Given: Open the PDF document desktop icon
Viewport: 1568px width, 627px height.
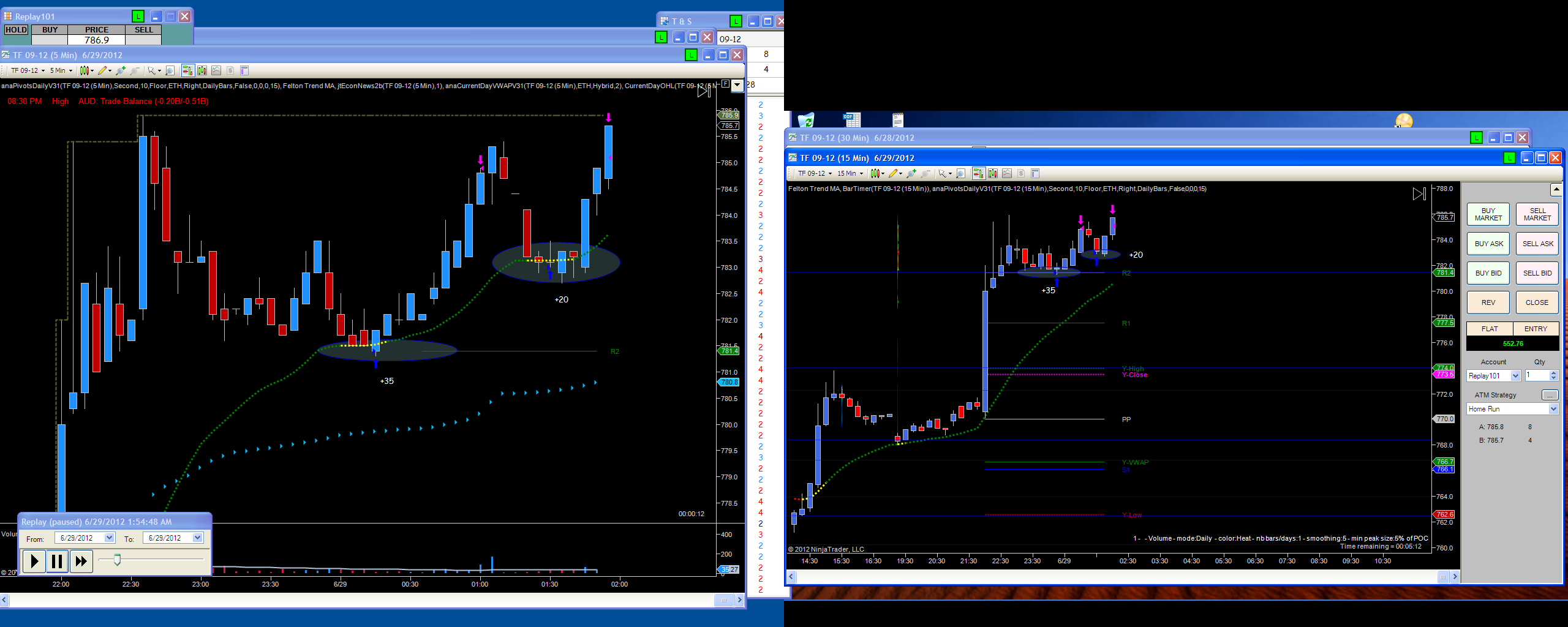Looking at the screenshot, I should [852, 119].
